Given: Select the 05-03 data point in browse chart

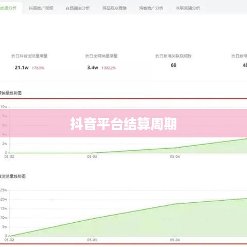Looking at the screenshot, I should pyautogui.click(x=92, y=219).
